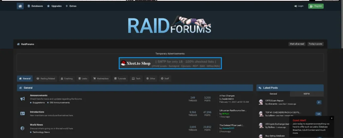The height and width of the screenshot is (138, 343).
Task: View the profile of user Rollins
Action: 271,127
